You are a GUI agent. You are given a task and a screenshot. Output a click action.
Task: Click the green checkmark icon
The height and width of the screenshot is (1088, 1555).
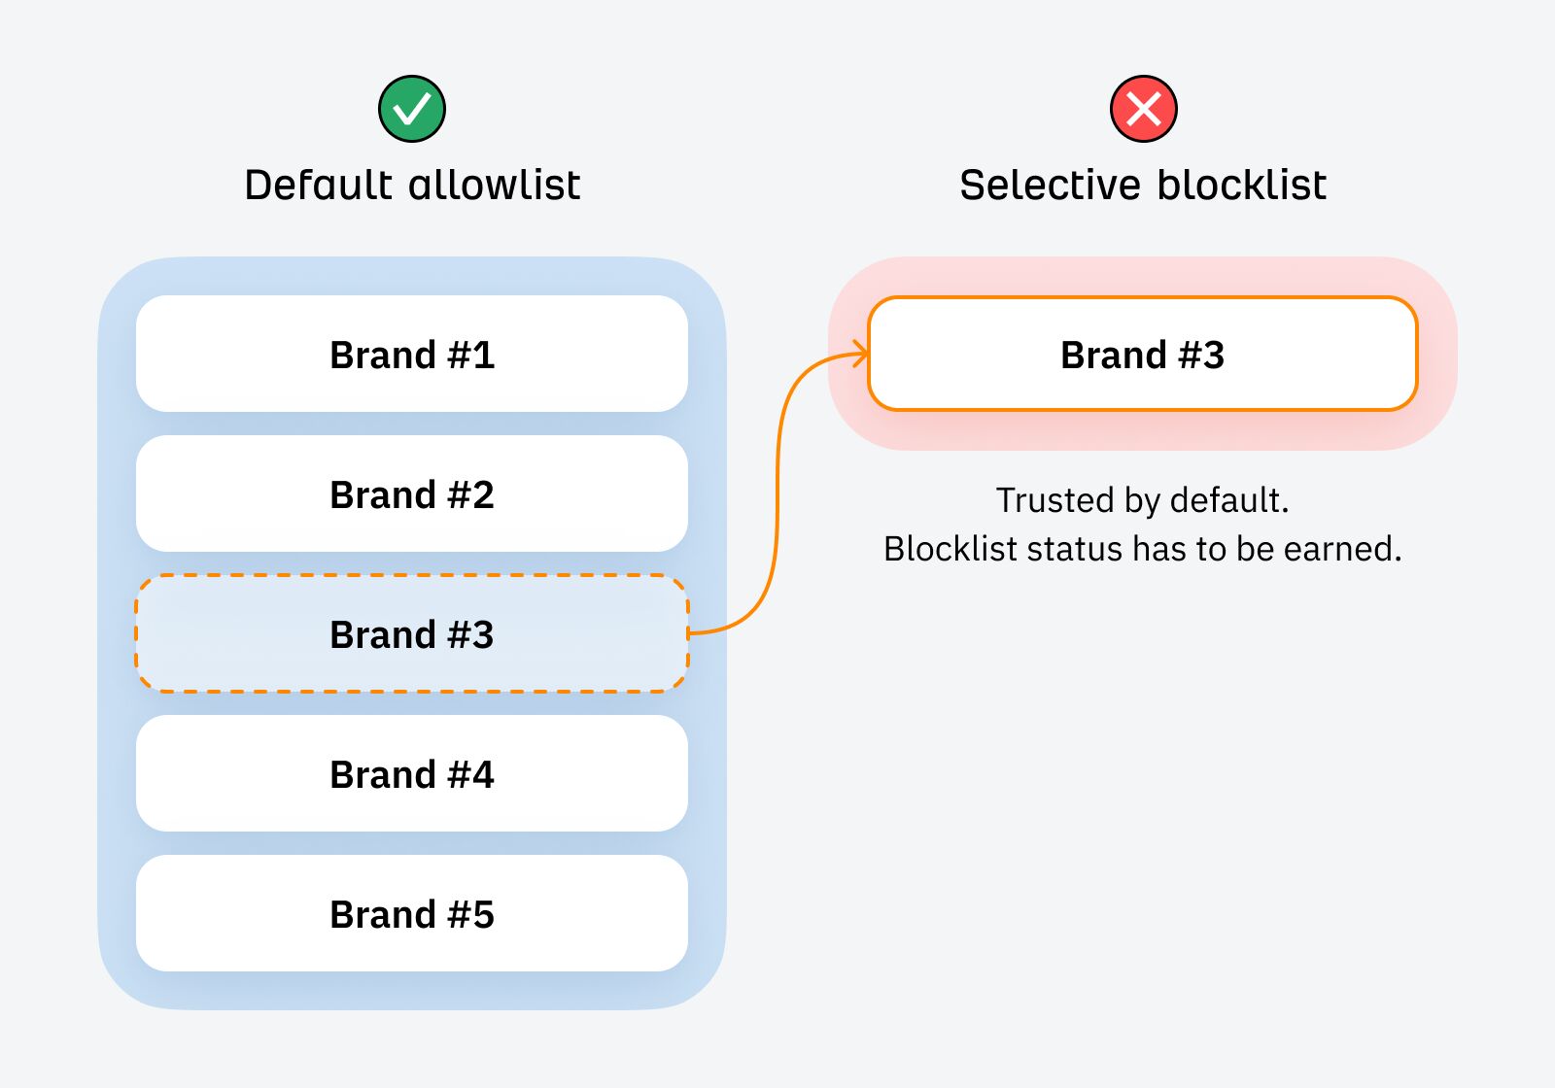[411, 109]
